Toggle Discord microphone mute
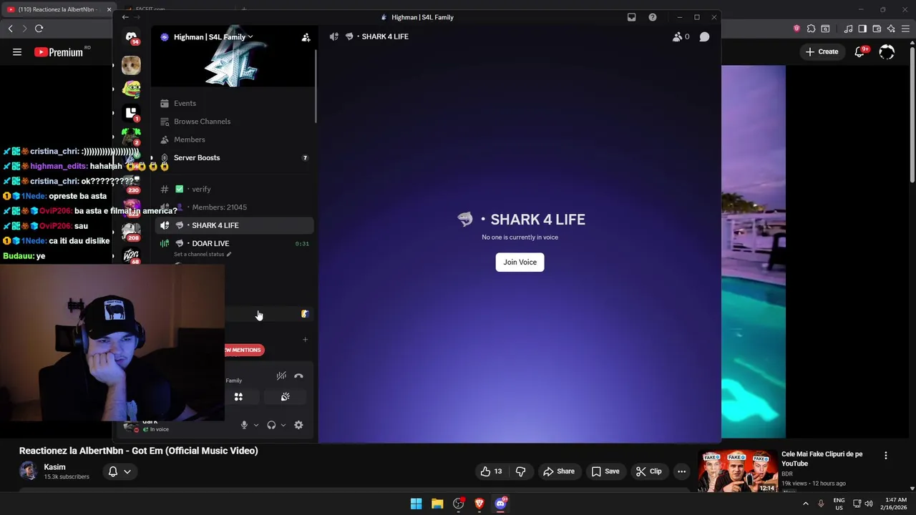Viewport: 916px width, 515px height. [244, 425]
